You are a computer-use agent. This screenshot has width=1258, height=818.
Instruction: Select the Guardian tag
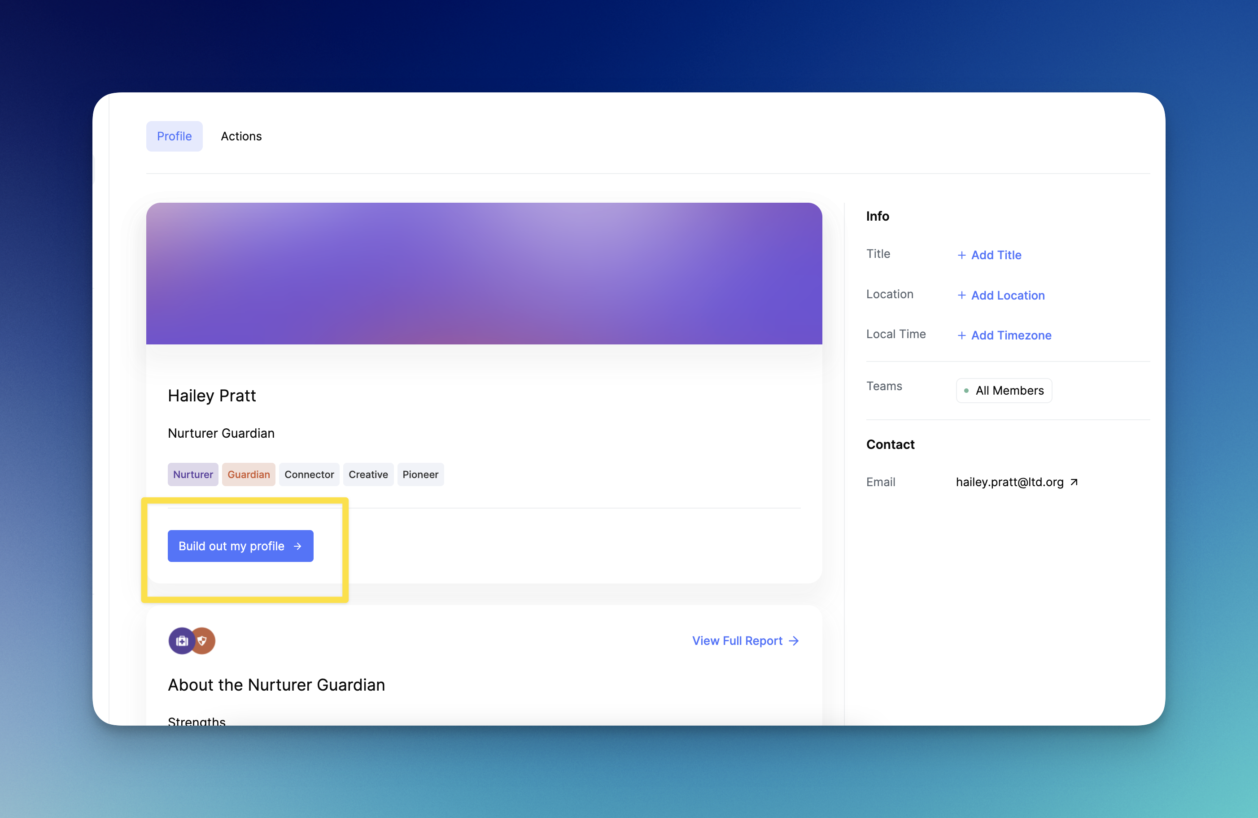[249, 474]
